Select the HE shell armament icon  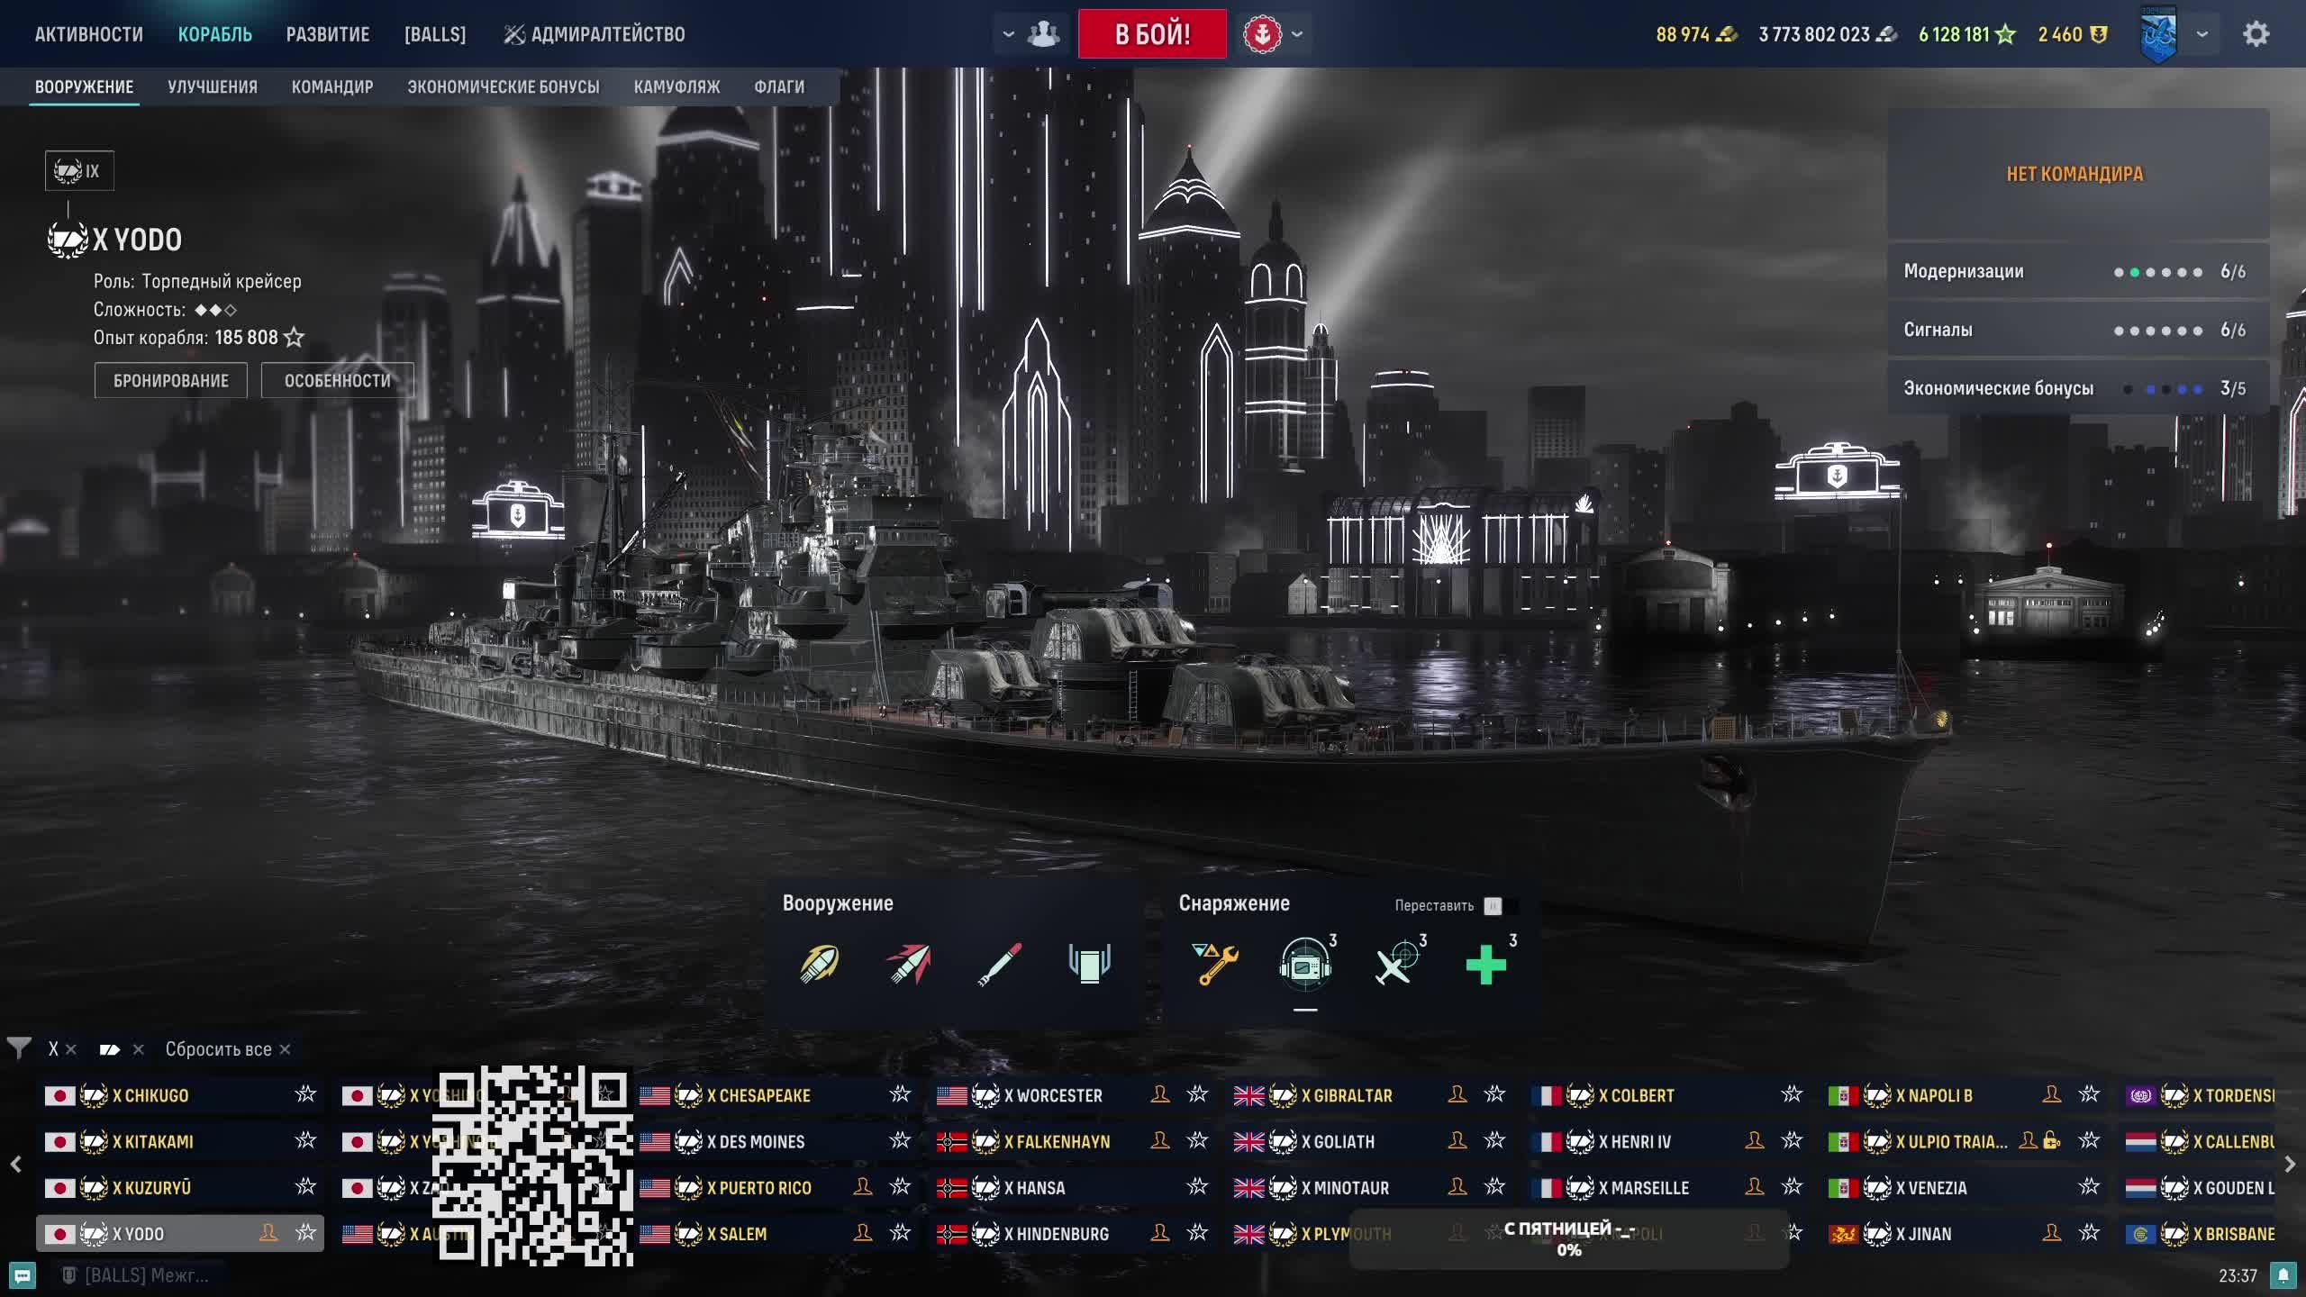pos(819,964)
